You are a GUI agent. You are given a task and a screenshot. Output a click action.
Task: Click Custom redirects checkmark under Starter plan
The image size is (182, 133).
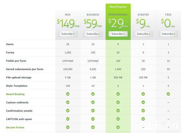click(143, 102)
